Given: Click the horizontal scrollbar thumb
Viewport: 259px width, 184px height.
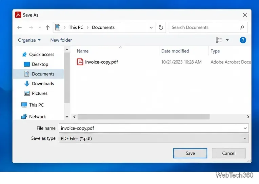Looking at the screenshot, I should coord(143,117).
